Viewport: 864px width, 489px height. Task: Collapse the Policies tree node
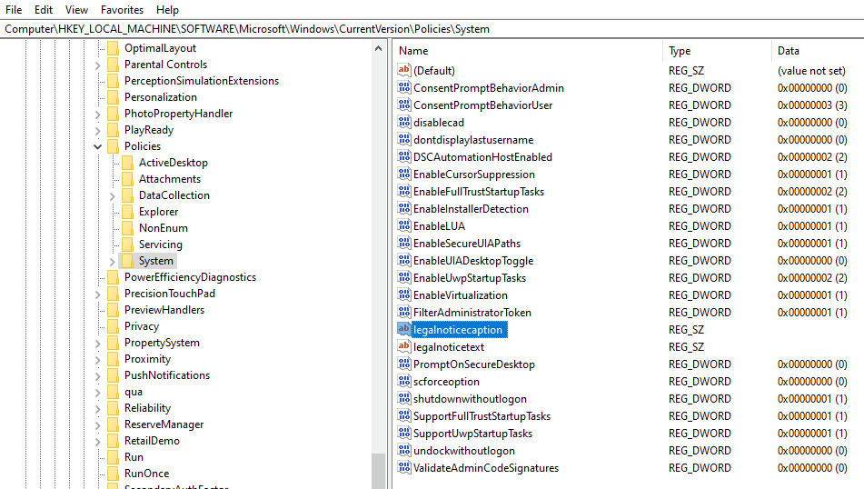pos(97,146)
